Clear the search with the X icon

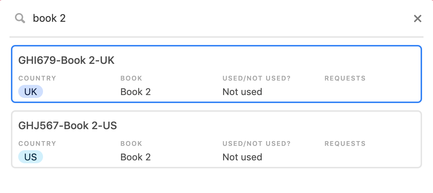pyautogui.click(x=418, y=19)
